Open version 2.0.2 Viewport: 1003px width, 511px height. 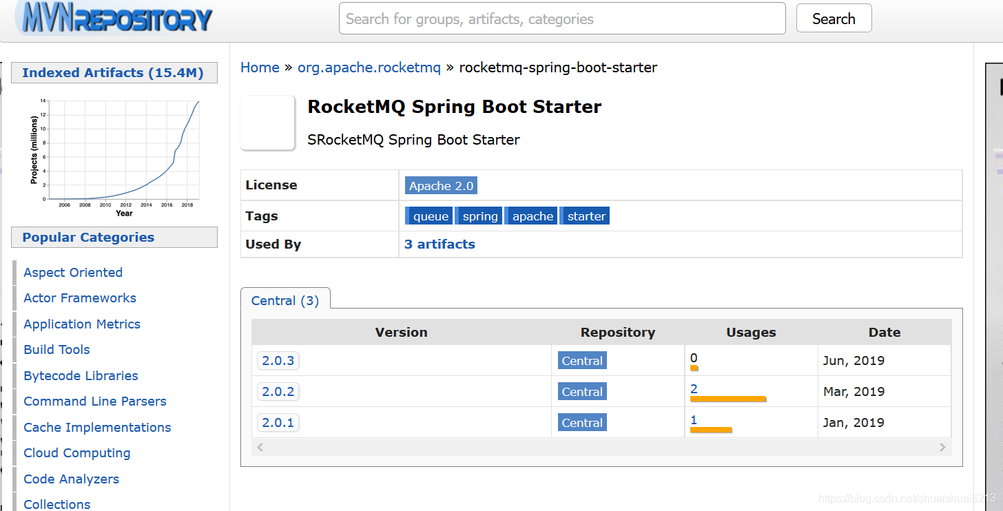(x=278, y=391)
